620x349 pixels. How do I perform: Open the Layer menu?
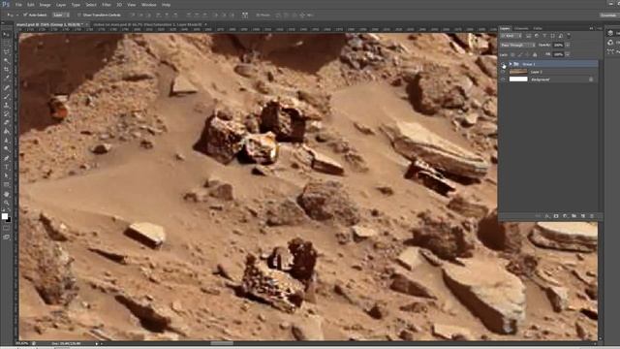[61, 5]
